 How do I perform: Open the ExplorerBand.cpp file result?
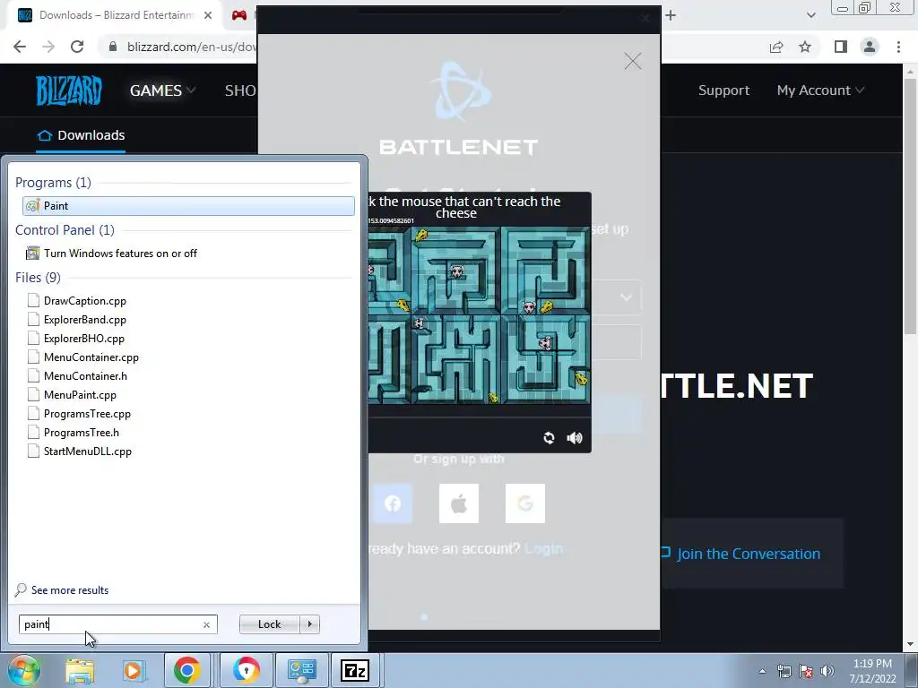(x=85, y=320)
